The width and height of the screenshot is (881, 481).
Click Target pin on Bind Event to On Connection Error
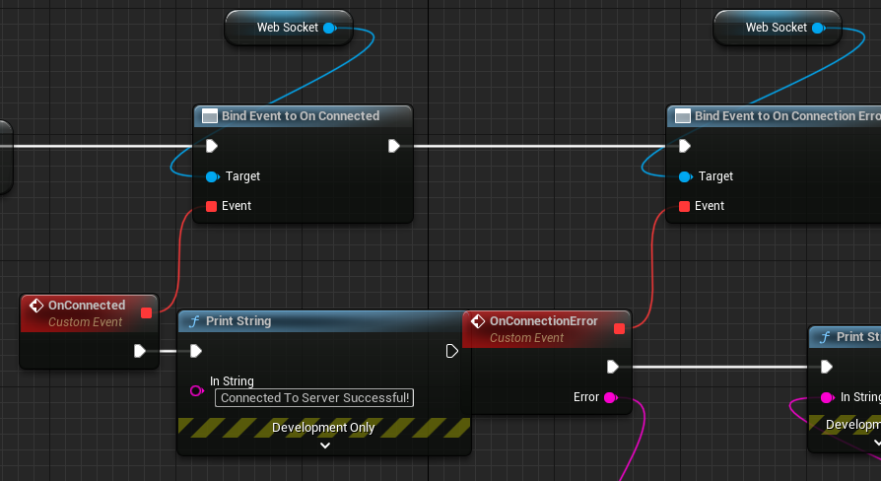click(686, 177)
